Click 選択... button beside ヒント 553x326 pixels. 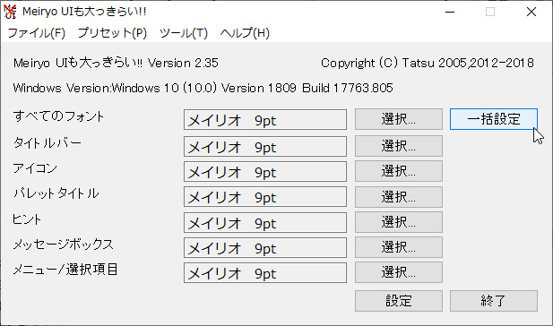[x=399, y=222]
